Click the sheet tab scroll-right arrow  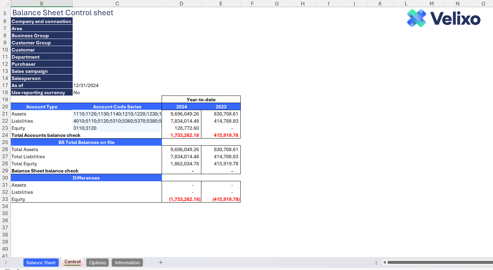click(6, 263)
